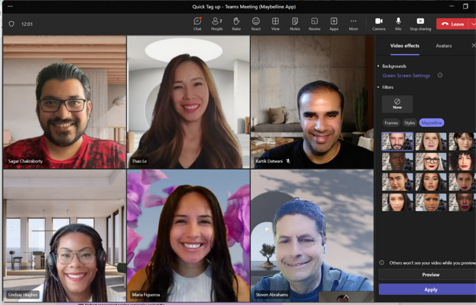Screen dimensions: 476x305
Task: Open meeting Notes
Action: coord(295,24)
